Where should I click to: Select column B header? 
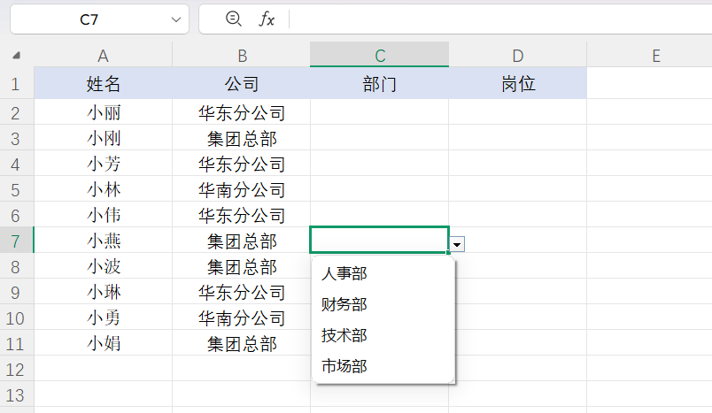[x=242, y=56]
